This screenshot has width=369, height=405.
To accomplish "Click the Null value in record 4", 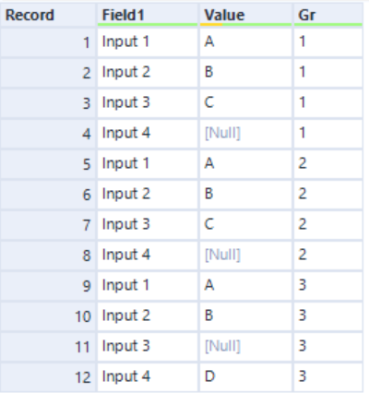I will tap(245, 134).
